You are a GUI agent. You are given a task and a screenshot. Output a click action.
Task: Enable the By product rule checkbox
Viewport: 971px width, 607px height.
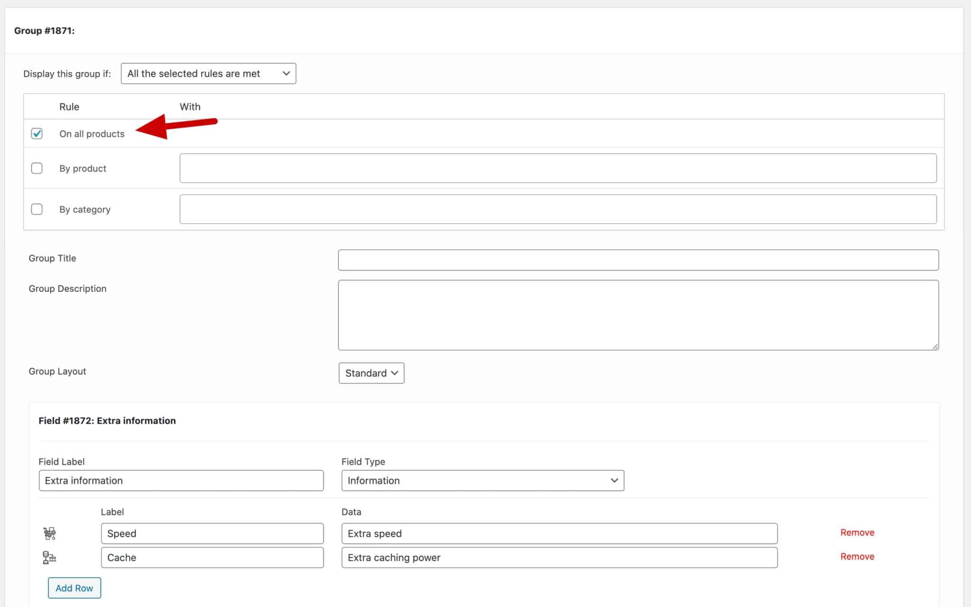point(37,168)
